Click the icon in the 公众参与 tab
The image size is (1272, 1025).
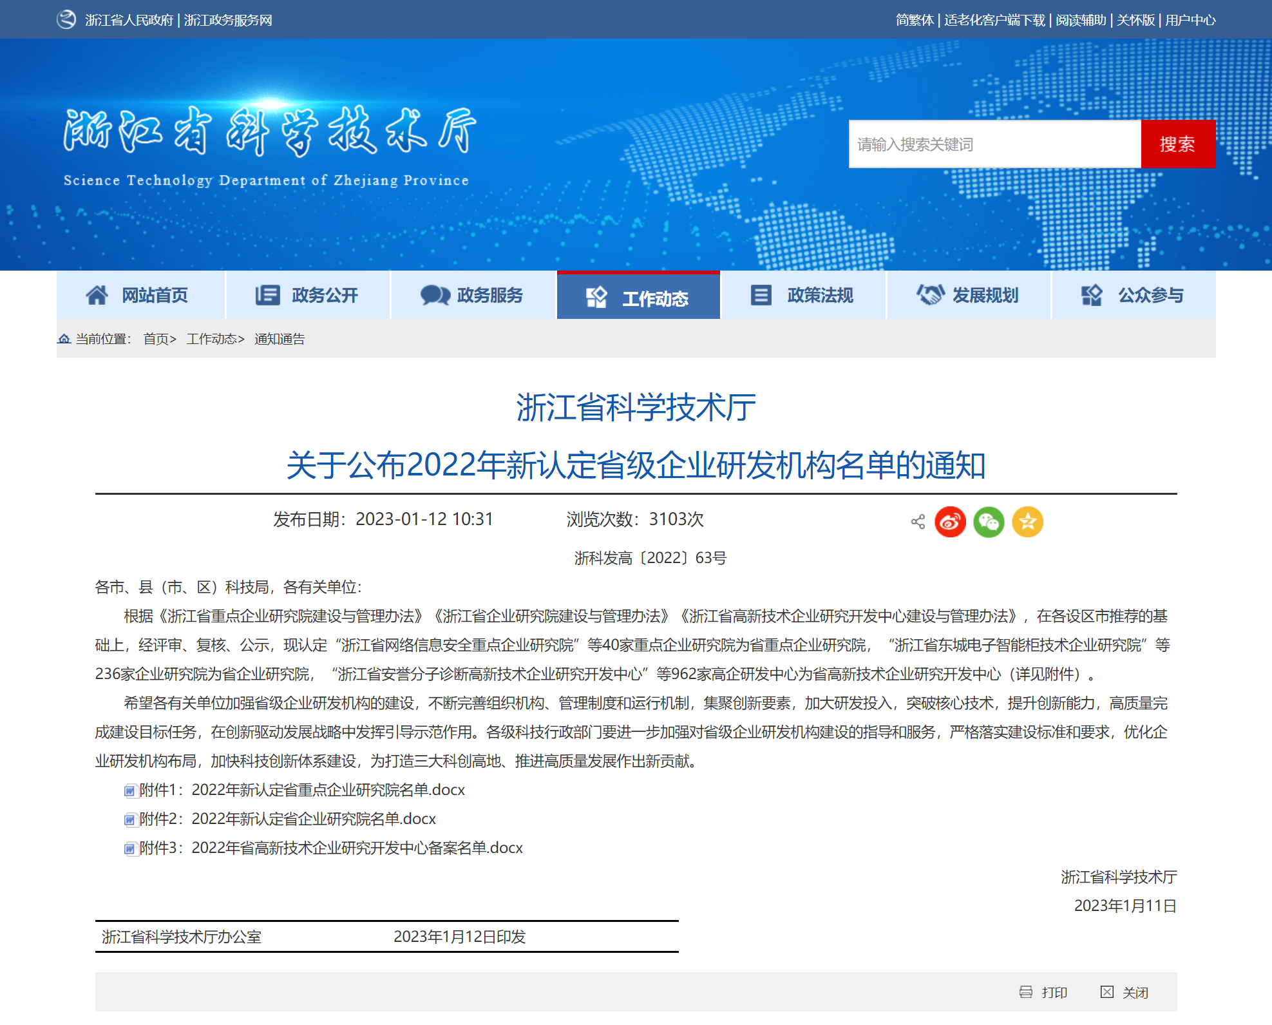click(x=1092, y=295)
